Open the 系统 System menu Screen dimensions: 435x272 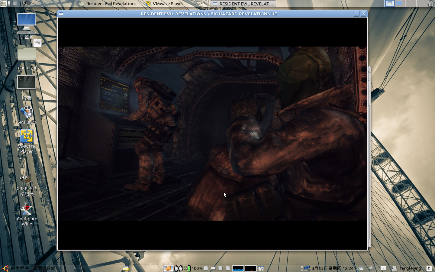point(51,268)
